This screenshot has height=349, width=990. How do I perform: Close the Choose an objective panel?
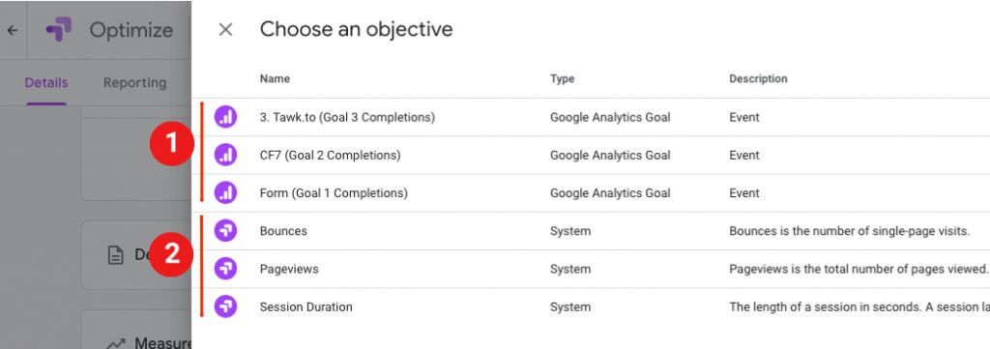pyautogui.click(x=225, y=30)
